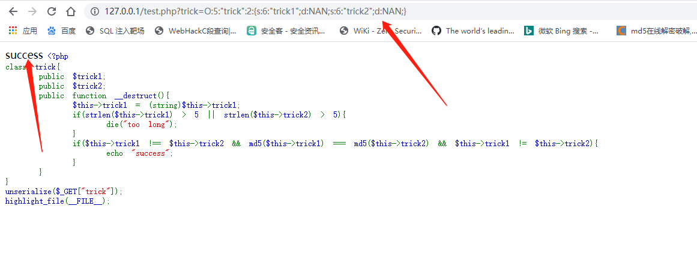The image size is (697, 257).
Task: Open the GitHub The world's leading bookmark
Action: [x=473, y=31]
